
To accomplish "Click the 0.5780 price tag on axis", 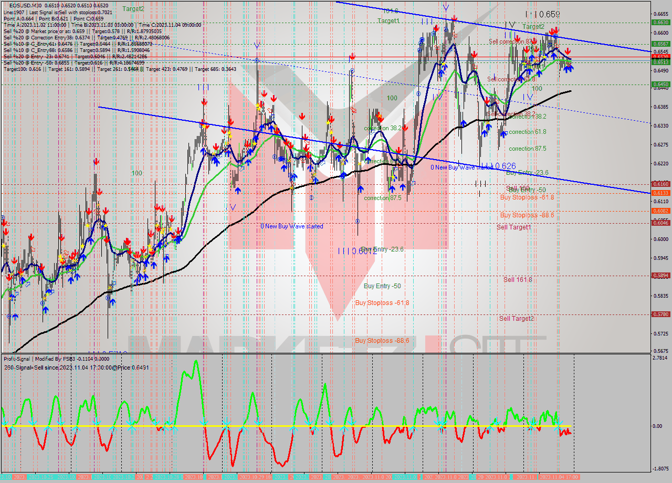I will tap(660, 314).
